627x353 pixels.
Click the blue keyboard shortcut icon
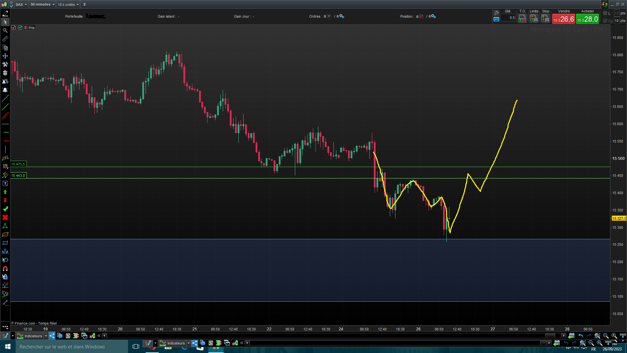point(496,19)
